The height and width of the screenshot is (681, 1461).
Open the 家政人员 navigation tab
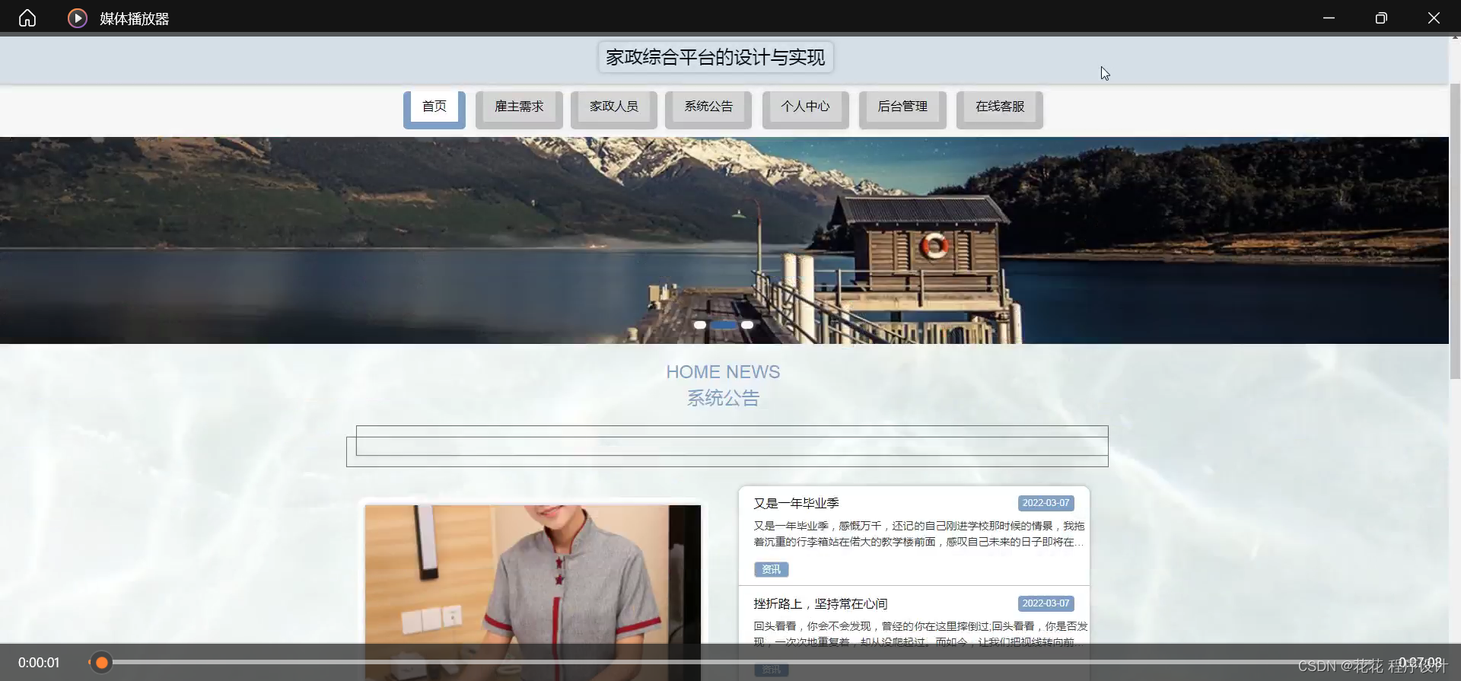[613, 109]
